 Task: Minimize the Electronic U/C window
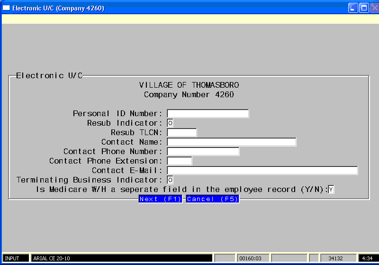[x=353, y=8]
